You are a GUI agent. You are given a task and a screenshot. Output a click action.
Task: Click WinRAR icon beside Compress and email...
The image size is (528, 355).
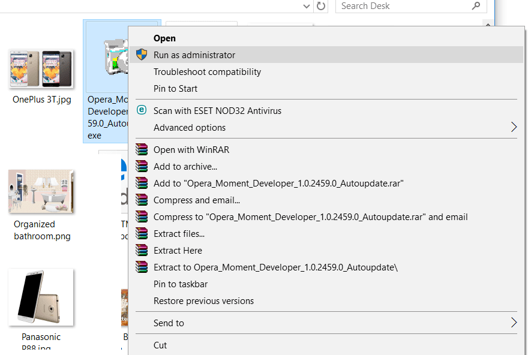point(142,200)
